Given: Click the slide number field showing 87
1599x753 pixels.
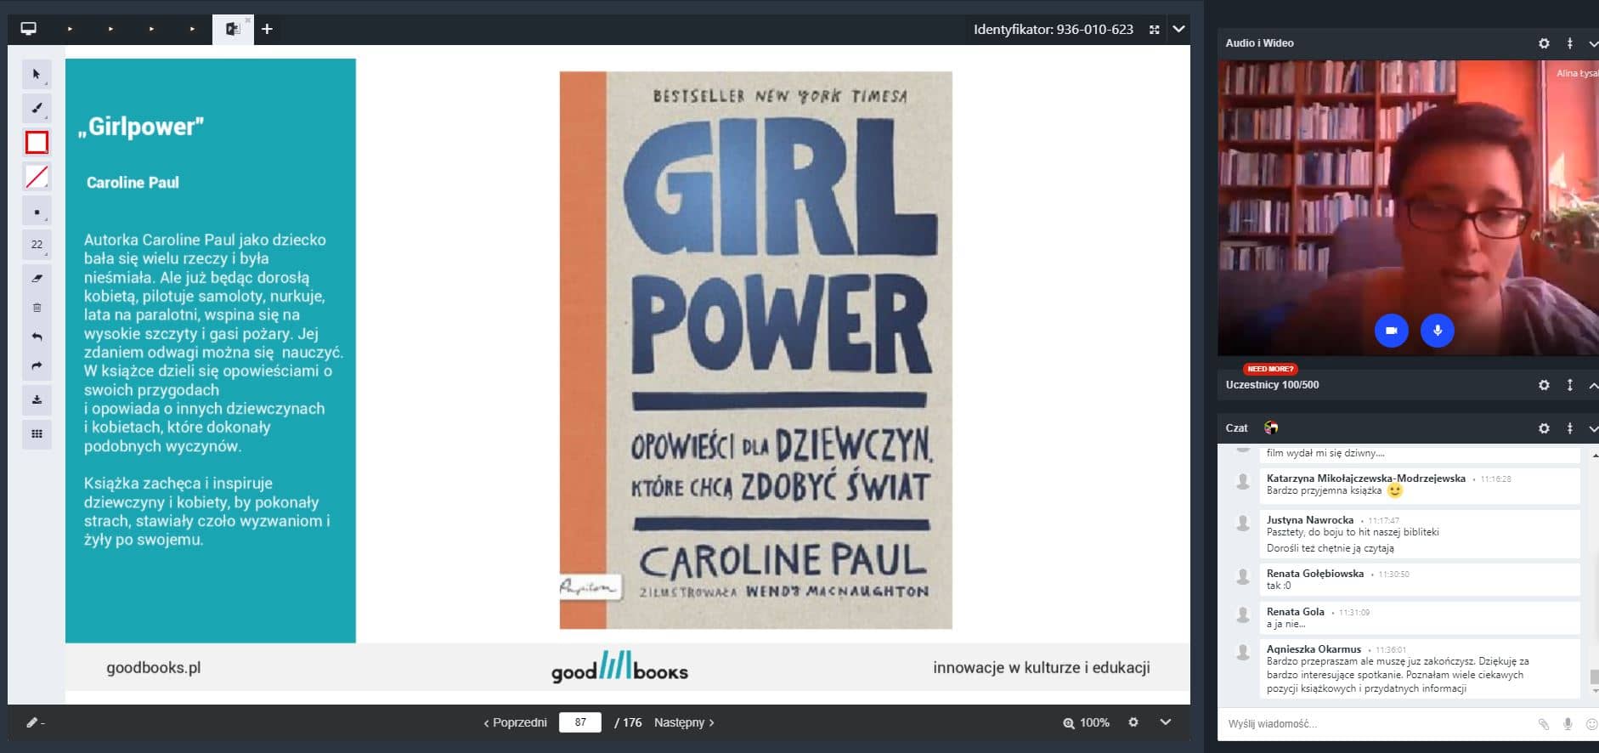Looking at the screenshot, I should 580,722.
